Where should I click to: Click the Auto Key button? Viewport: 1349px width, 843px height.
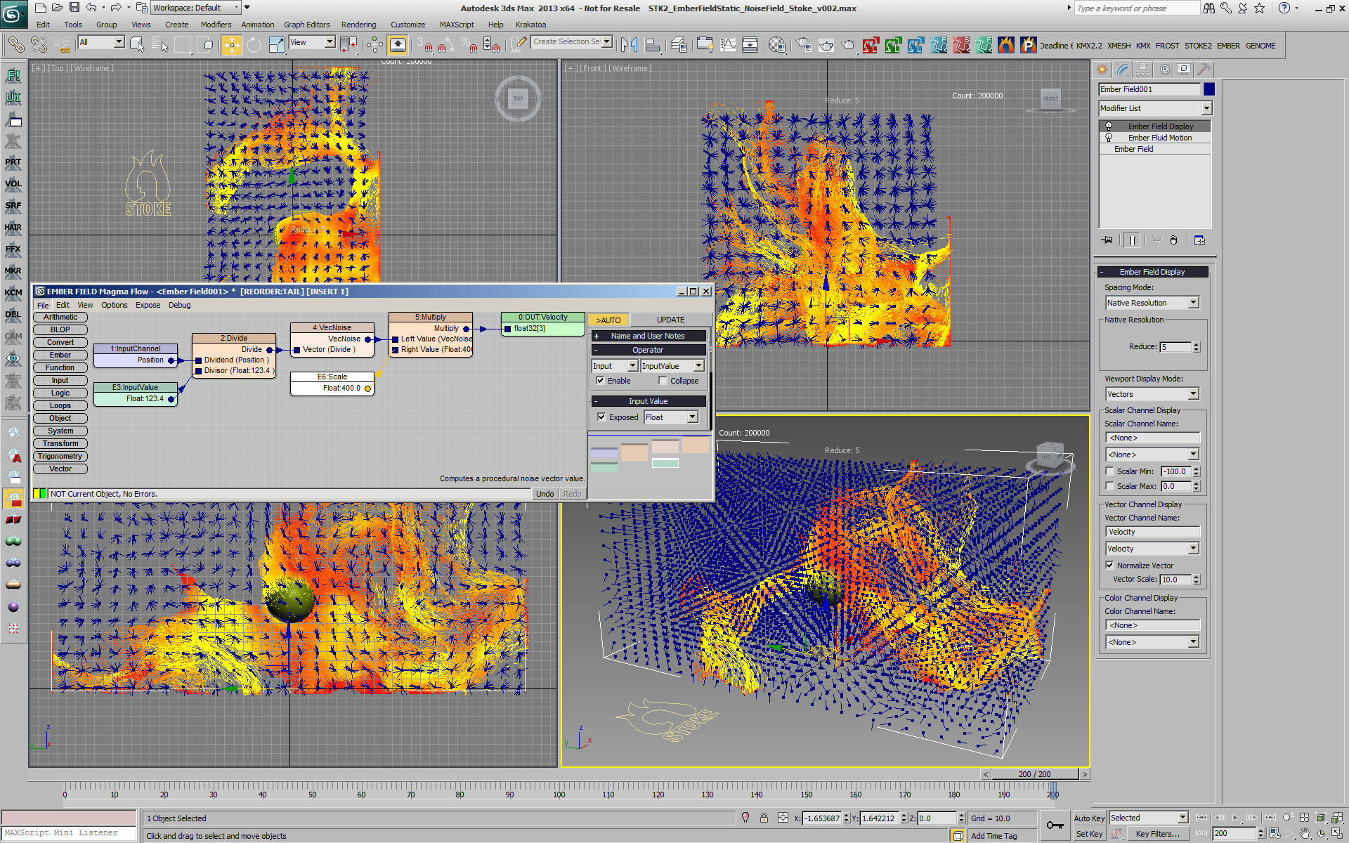pyautogui.click(x=1089, y=818)
